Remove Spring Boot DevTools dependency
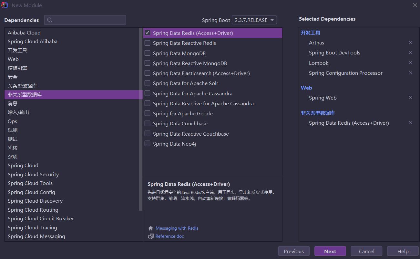The width and height of the screenshot is (420, 259). pyautogui.click(x=411, y=53)
